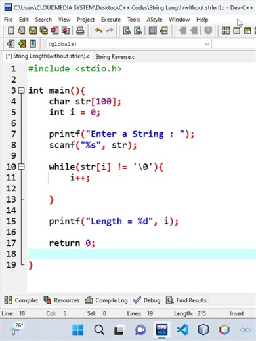Click the highlighted empty line 18
The image size is (256, 341).
click(142, 254)
